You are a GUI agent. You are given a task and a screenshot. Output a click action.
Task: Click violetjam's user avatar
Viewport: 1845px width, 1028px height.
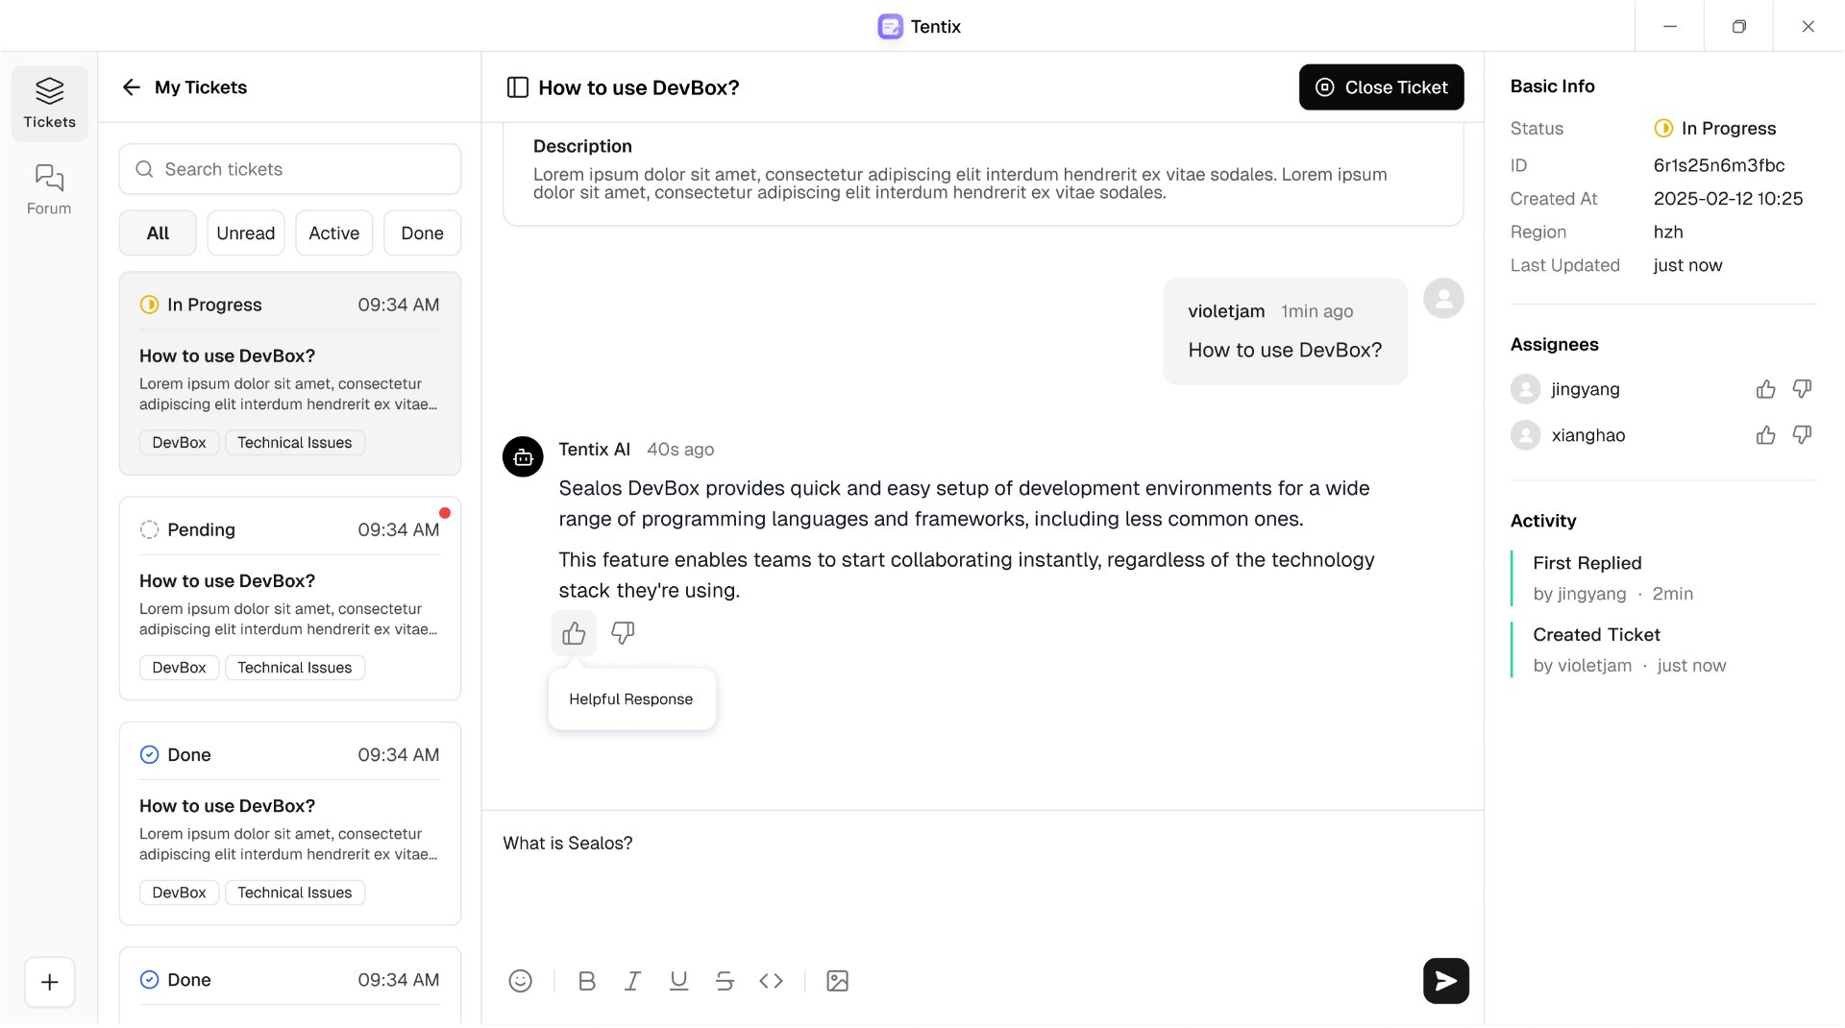point(1443,299)
